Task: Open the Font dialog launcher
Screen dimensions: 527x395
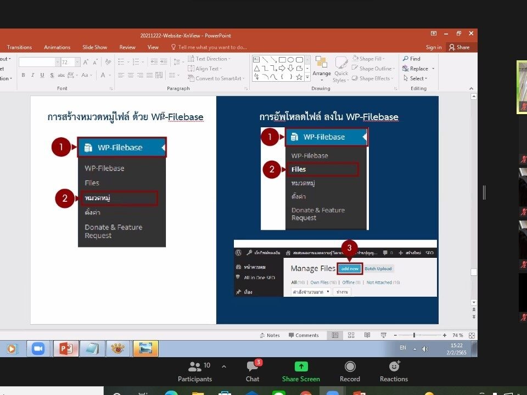Action: (x=111, y=89)
